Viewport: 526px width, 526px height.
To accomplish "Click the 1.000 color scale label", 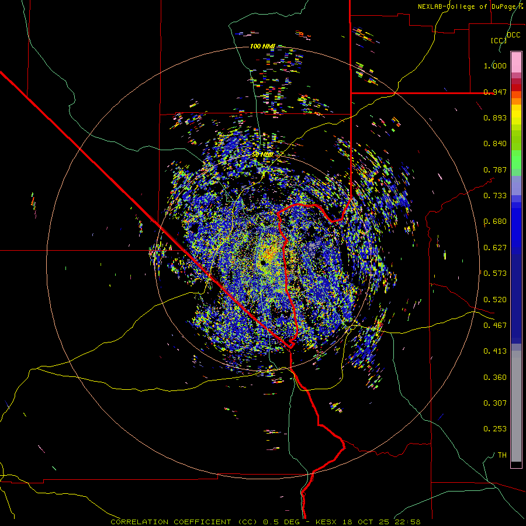I will pyautogui.click(x=495, y=65).
